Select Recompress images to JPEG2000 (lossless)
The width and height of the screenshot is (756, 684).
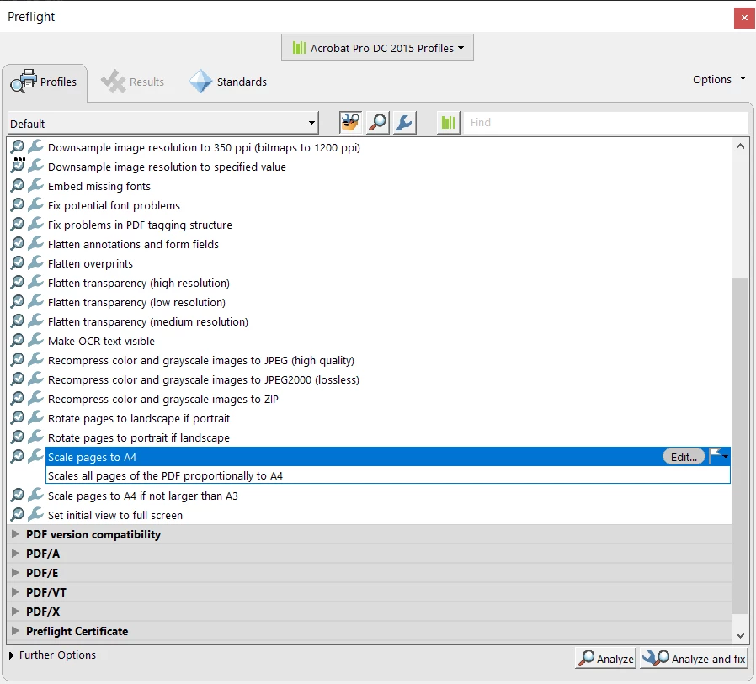204,379
